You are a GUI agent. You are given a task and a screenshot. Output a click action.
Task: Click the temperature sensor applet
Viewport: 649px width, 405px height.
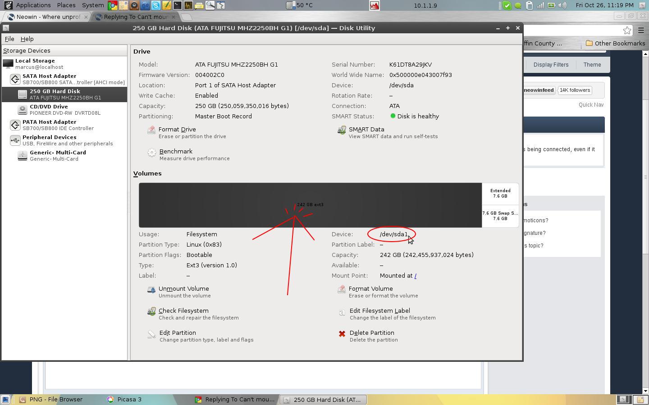click(x=300, y=5)
